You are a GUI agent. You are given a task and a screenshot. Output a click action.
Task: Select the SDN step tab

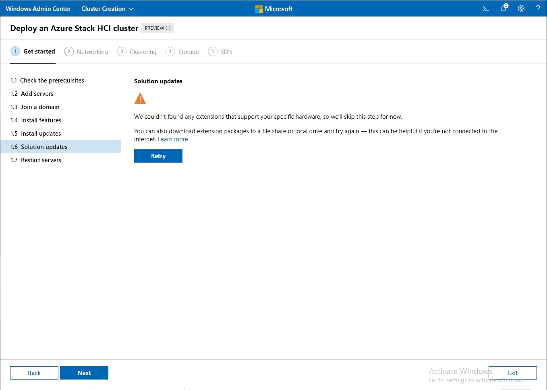click(220, 52)
